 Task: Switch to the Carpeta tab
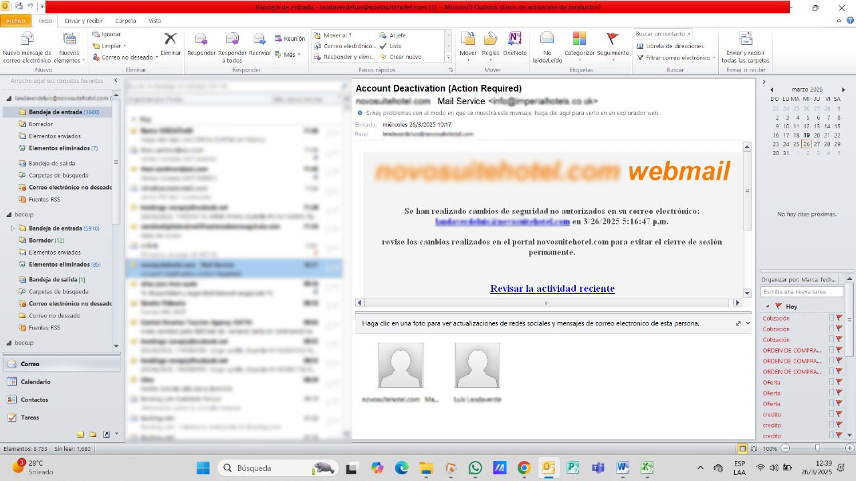(x=125, y=21)
